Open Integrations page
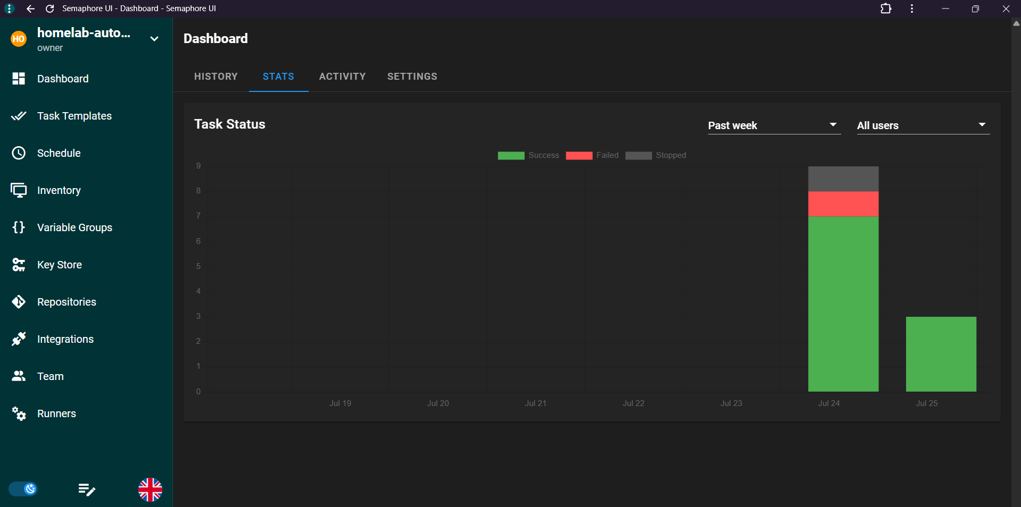Viewport: 1021px width, 507px height. [65, 339]
